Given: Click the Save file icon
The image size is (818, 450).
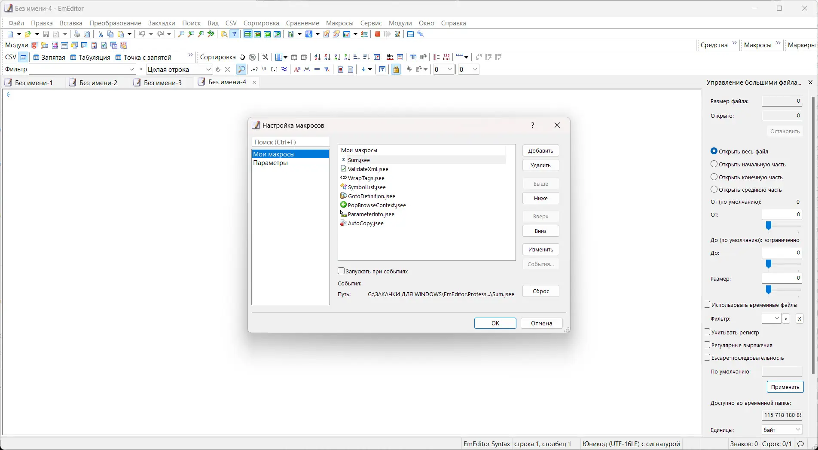Looking at the screenshot, I should (x=46, y=34).
